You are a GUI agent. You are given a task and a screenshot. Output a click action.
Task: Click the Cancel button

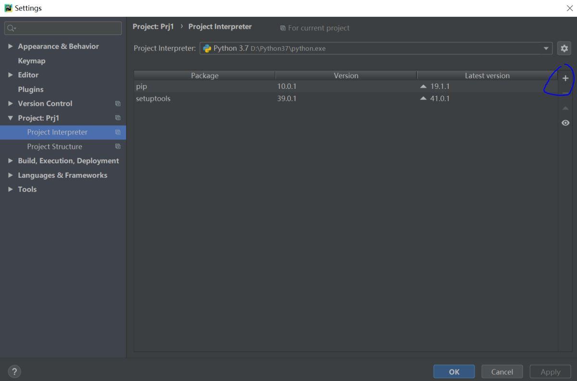click(x=502, y=371)
